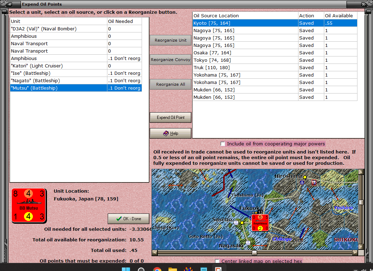Viewport: 373px width, 271px height.
Task: Select the Amphibious unit needing 0 oil
Action: pyautogui.click(x=76, y=36)
